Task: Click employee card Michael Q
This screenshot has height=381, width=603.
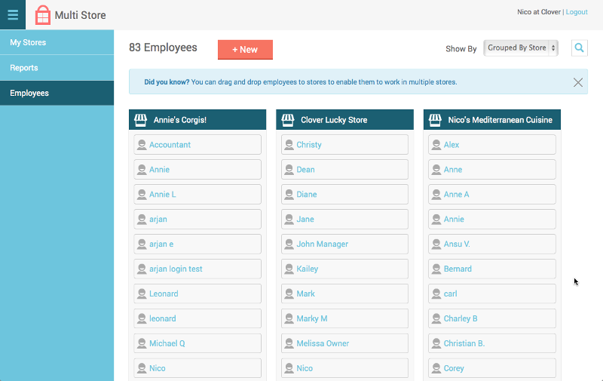Action: pyautogui.click(x=167, y=343)
